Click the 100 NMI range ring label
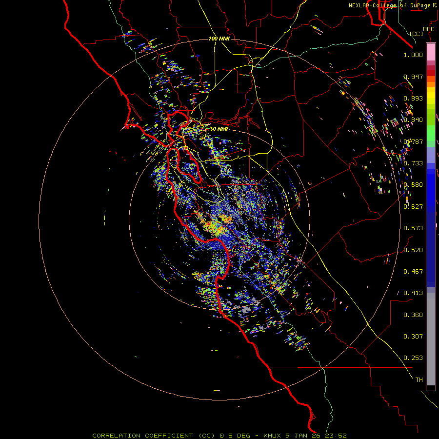Viewport: 439px width, 439px height. [x=219, y=39]
